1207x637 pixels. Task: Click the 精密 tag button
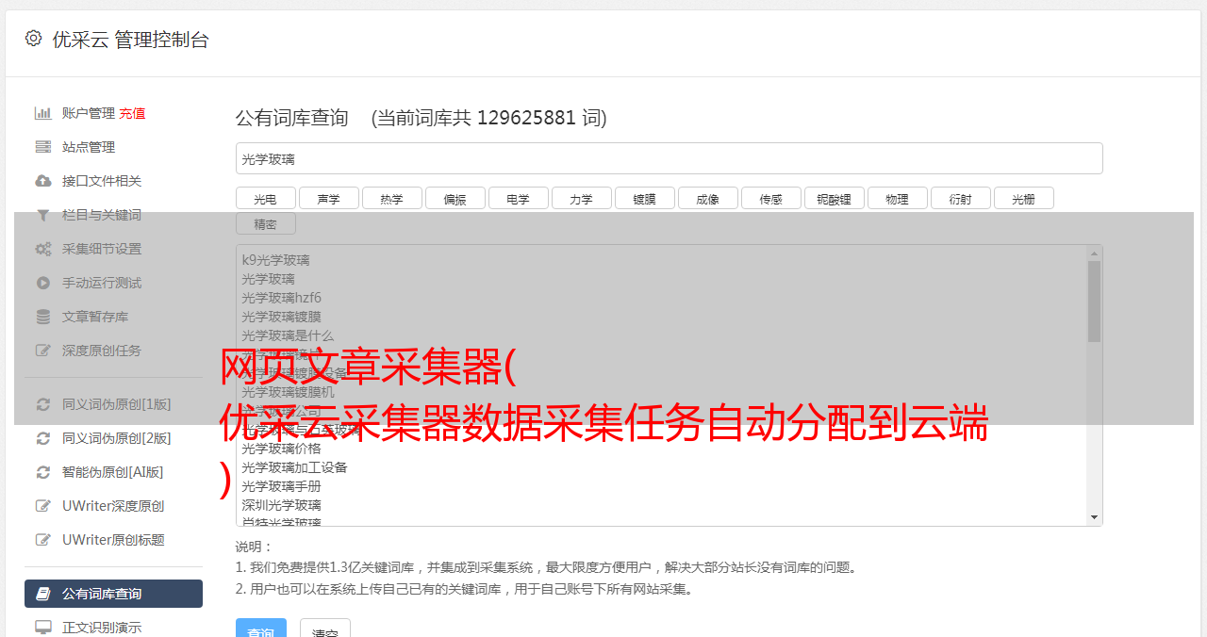(x=265, y=223)
